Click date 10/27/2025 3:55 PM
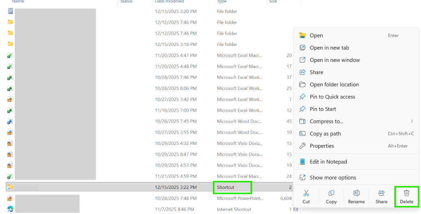Viewport: 421px width, 214px height. tap(176, 132)
